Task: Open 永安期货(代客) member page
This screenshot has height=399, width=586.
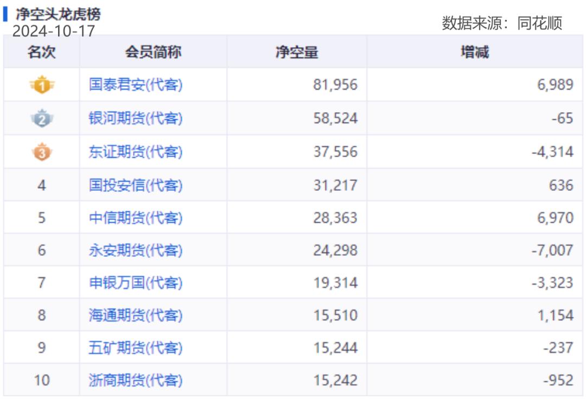Action: click(136, 250)
